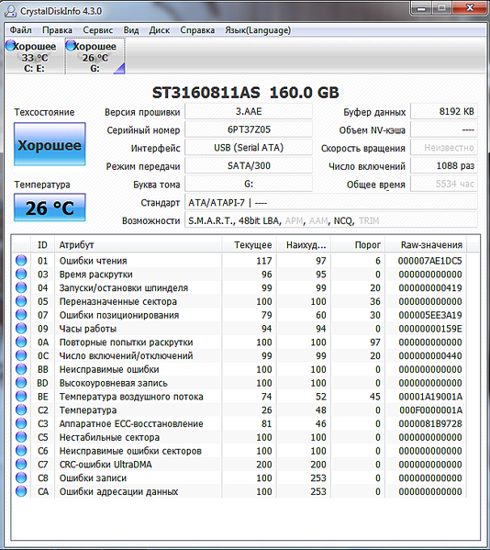
Task: Click status orb for Переназначенные сектора row
Action: pyautogui.click(x=21, y=301)
